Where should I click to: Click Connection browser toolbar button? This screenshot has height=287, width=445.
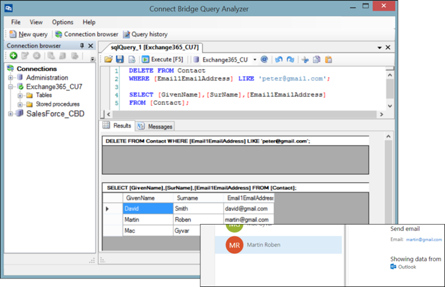pyautogui.click(x=86, y=34)
